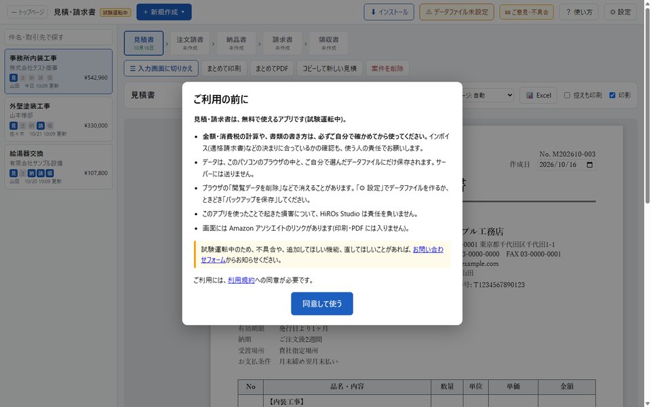This screenshot has height=407, width=651.
Task: Click the 品名・内容 column header
Action: [x=347, y=386]
